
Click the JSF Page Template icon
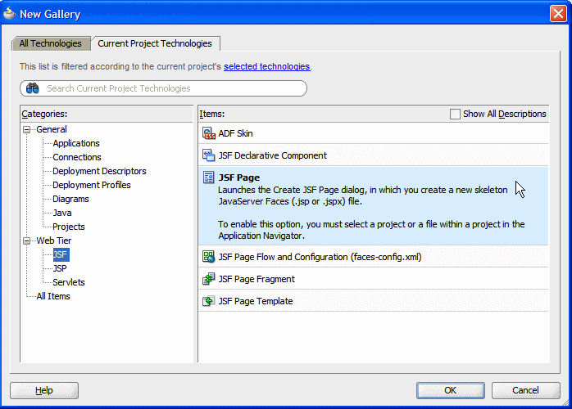[209, 301]
